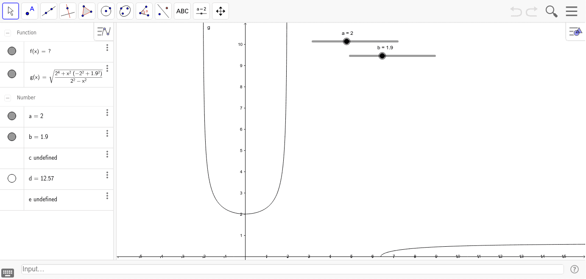This screenshot has width=586, height=279.
Task: Select the Circle with center tool
Action: point(106,11)
